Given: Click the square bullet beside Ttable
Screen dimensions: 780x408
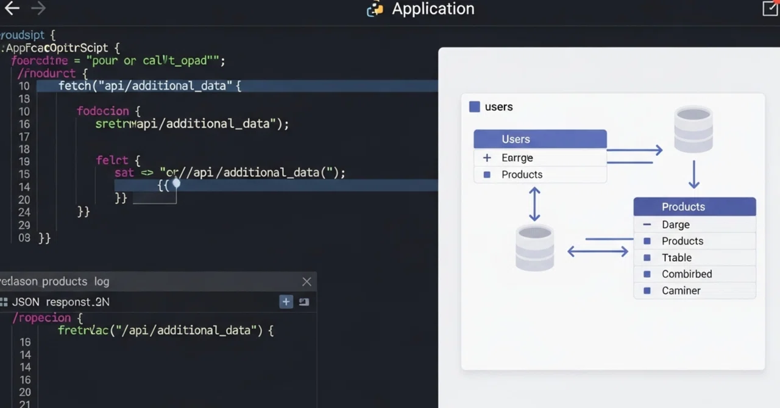Looking at the screenshot, I should 647,258.
